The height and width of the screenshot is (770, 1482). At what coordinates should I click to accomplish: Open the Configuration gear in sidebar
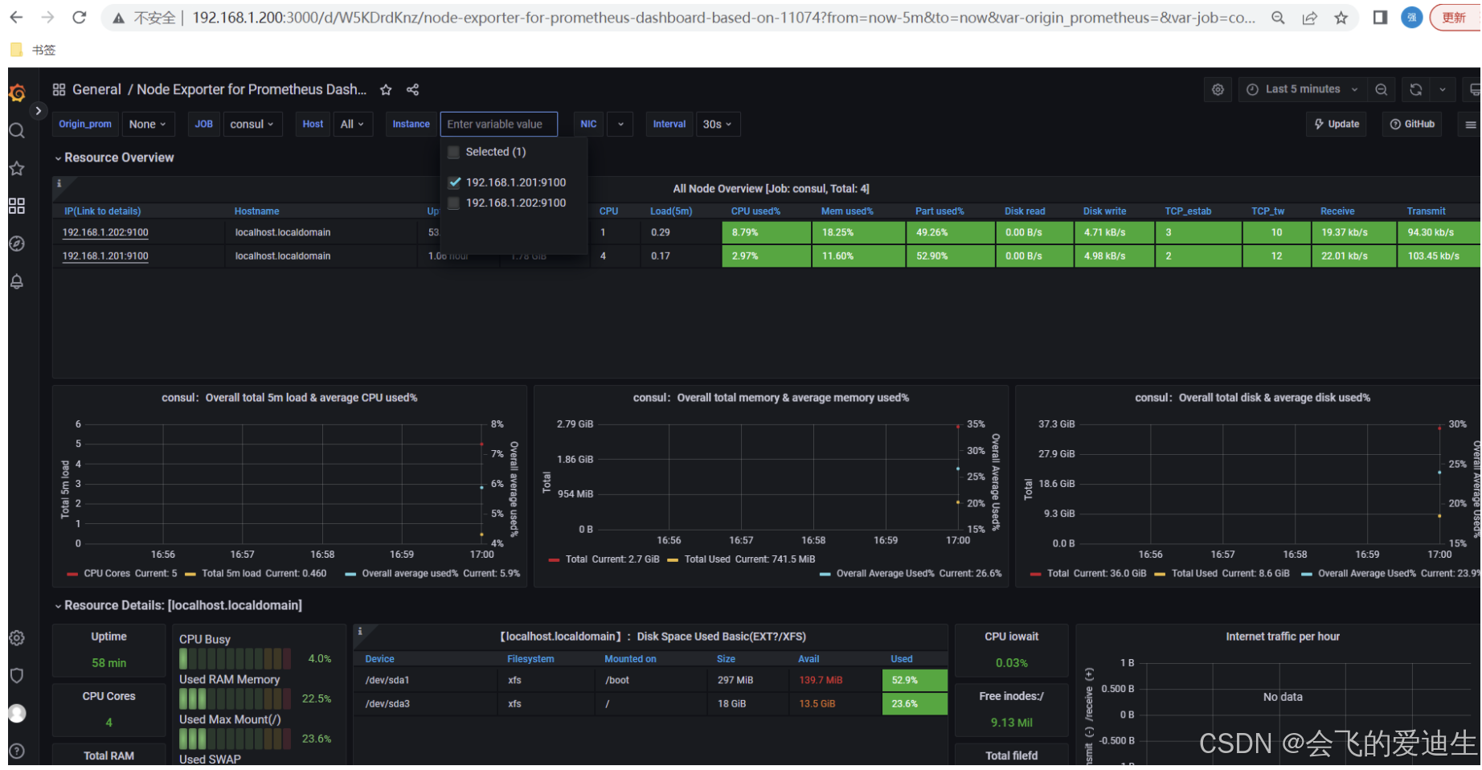pos(17,638)
